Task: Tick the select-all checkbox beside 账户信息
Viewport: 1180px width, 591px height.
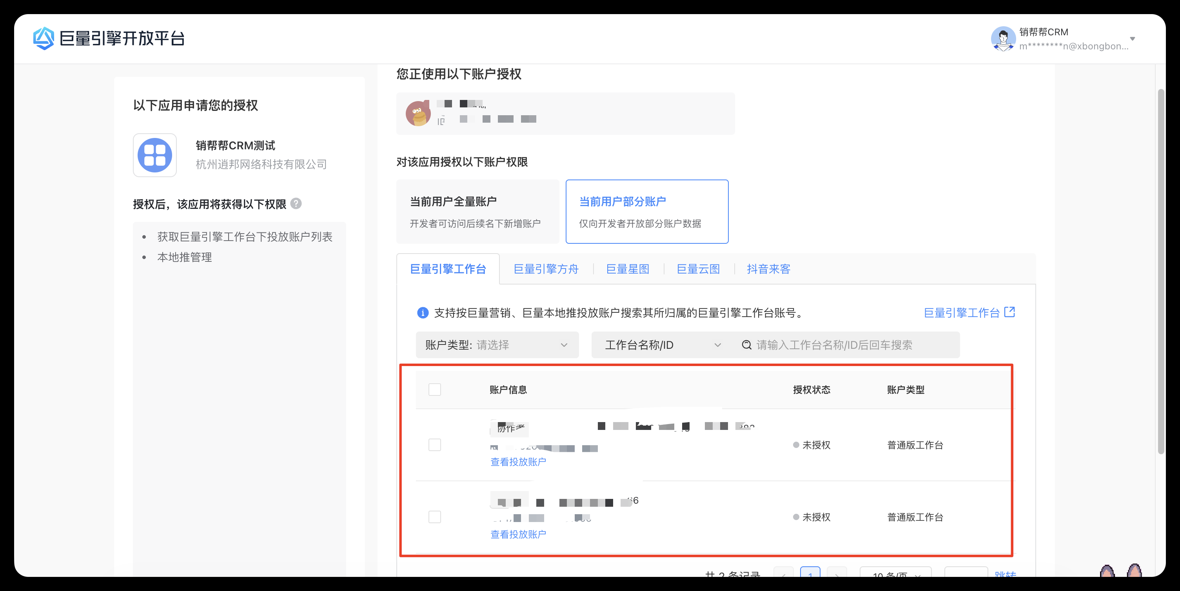Action: [x=435, y=390]
